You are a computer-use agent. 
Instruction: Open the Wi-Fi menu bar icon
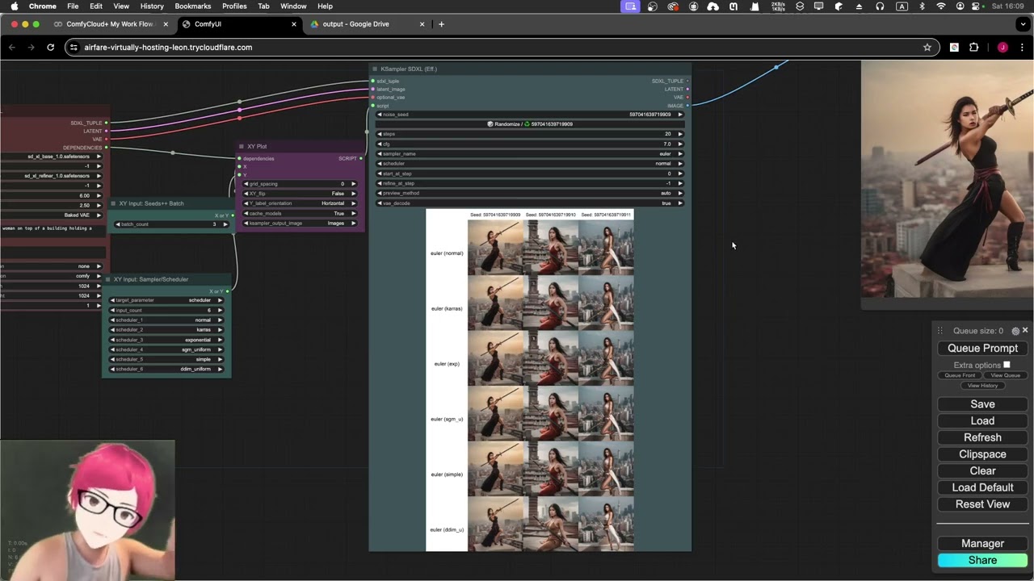[941, 6]
